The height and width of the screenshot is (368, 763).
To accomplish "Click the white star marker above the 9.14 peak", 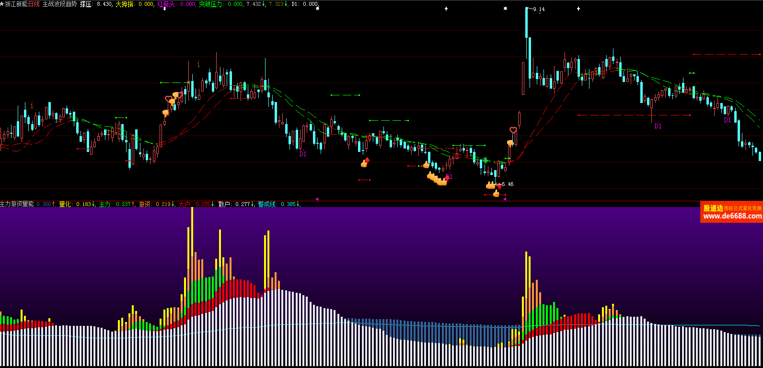I will [505, 9].
